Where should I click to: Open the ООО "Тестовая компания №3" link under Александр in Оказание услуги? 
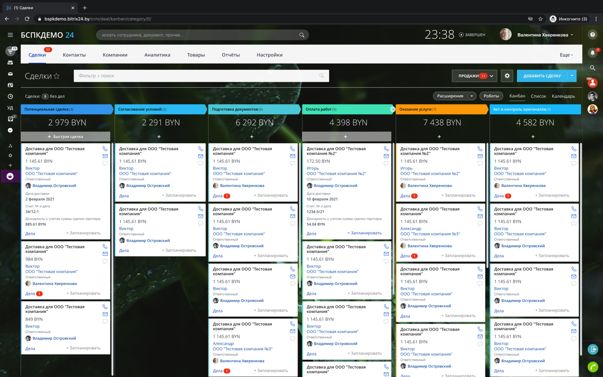click(430, 234)
